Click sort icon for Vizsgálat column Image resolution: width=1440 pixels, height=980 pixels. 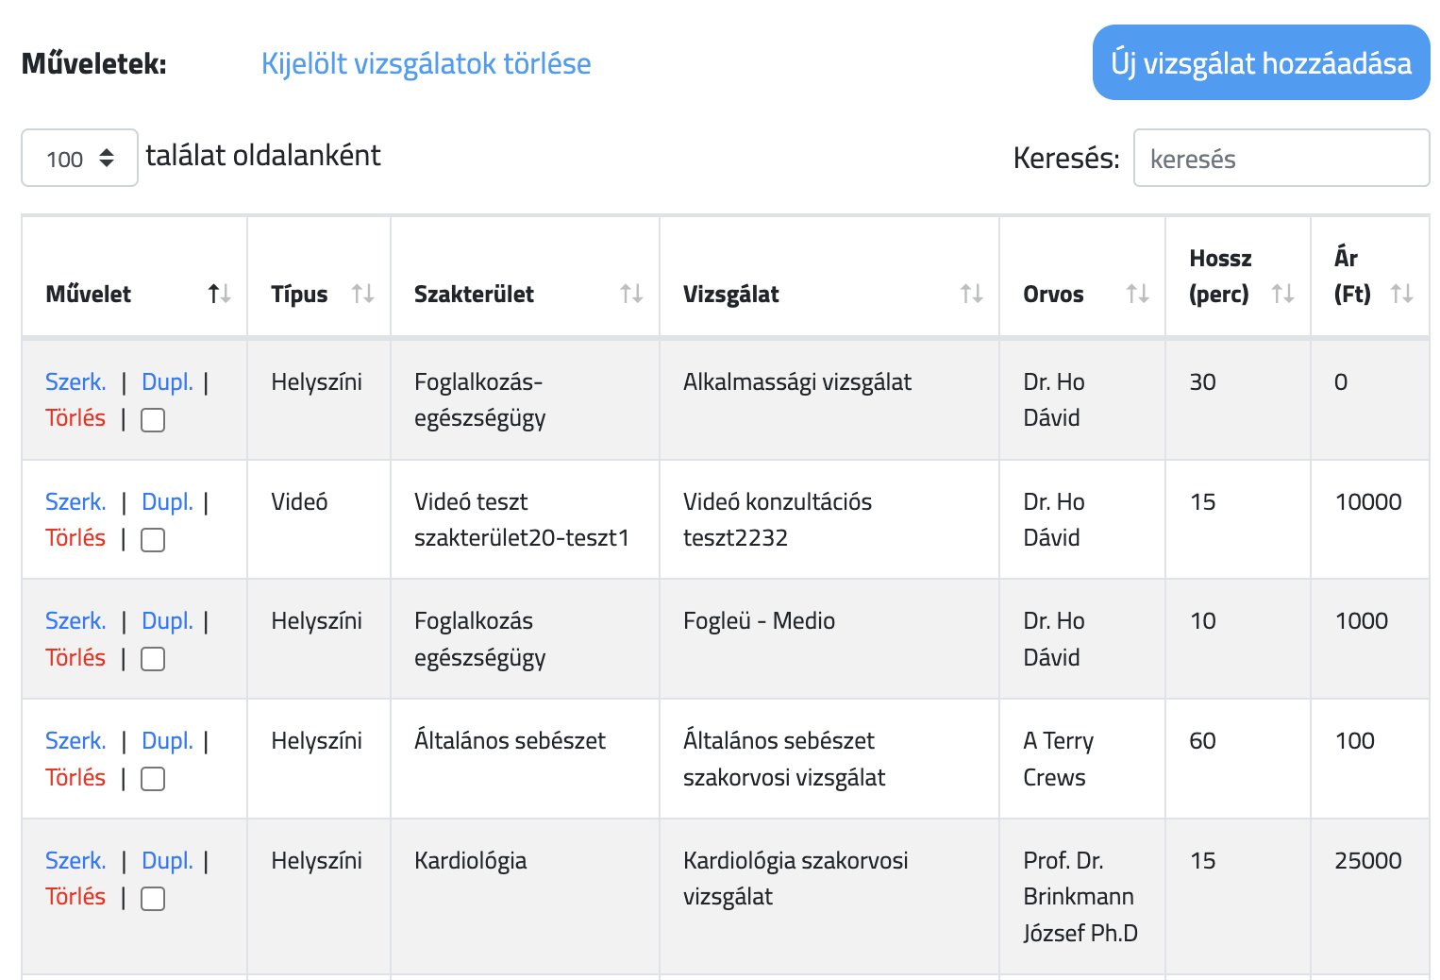[x=971, y=295]
